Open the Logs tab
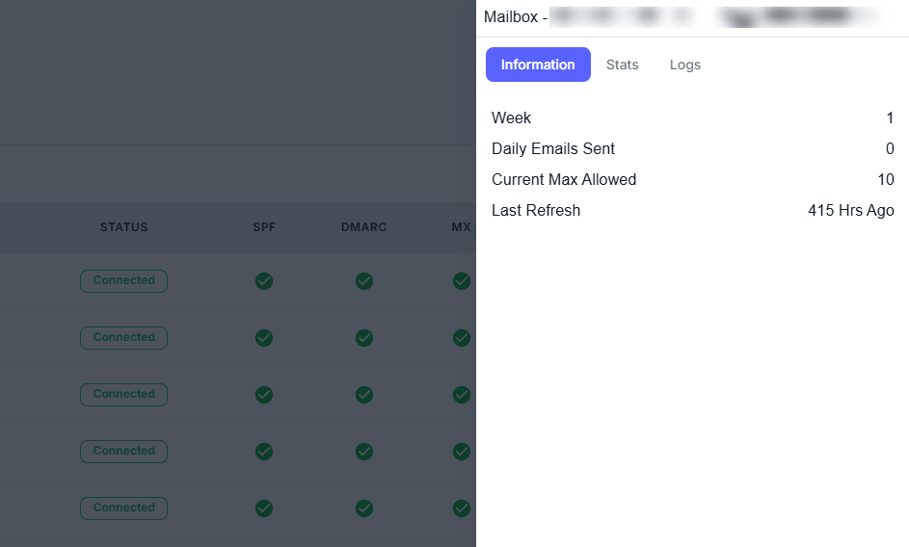The width and height of the screenshot is (909, 547). point(685,65)
